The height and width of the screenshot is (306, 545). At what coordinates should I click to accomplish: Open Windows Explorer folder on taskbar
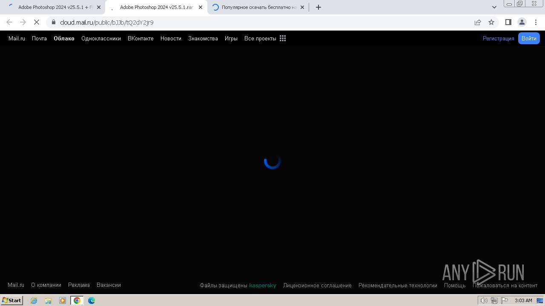[x=48, y=300]
